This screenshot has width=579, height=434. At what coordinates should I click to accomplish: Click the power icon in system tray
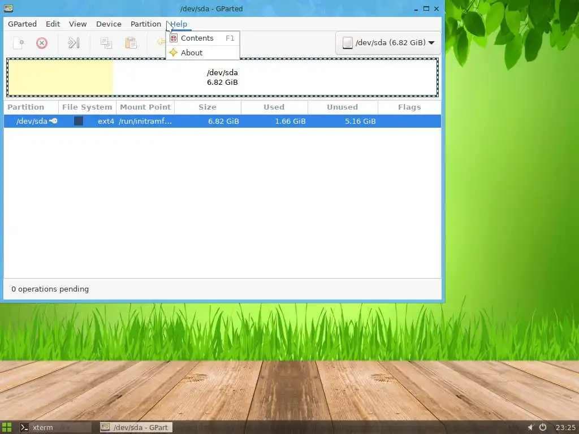tap(543, 427)
